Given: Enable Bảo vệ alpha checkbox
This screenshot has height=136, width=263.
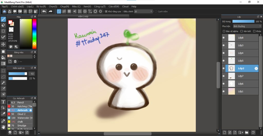Looking at the screenshot, I should (224, 31).
